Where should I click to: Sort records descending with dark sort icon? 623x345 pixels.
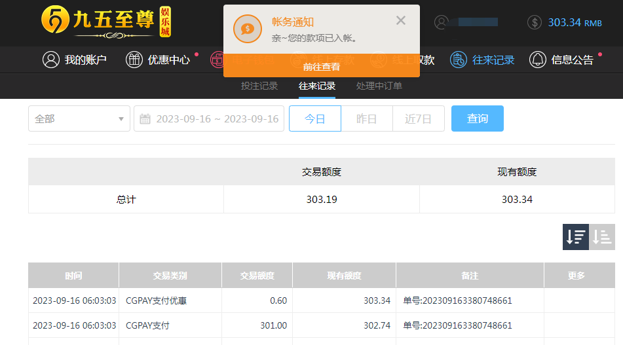575,236
